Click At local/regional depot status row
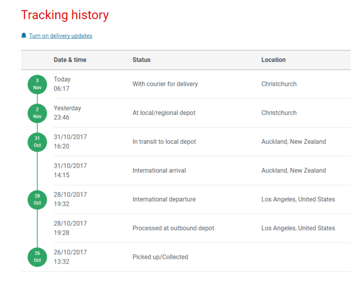Screen dimensions: 360x286 point(164,113)
